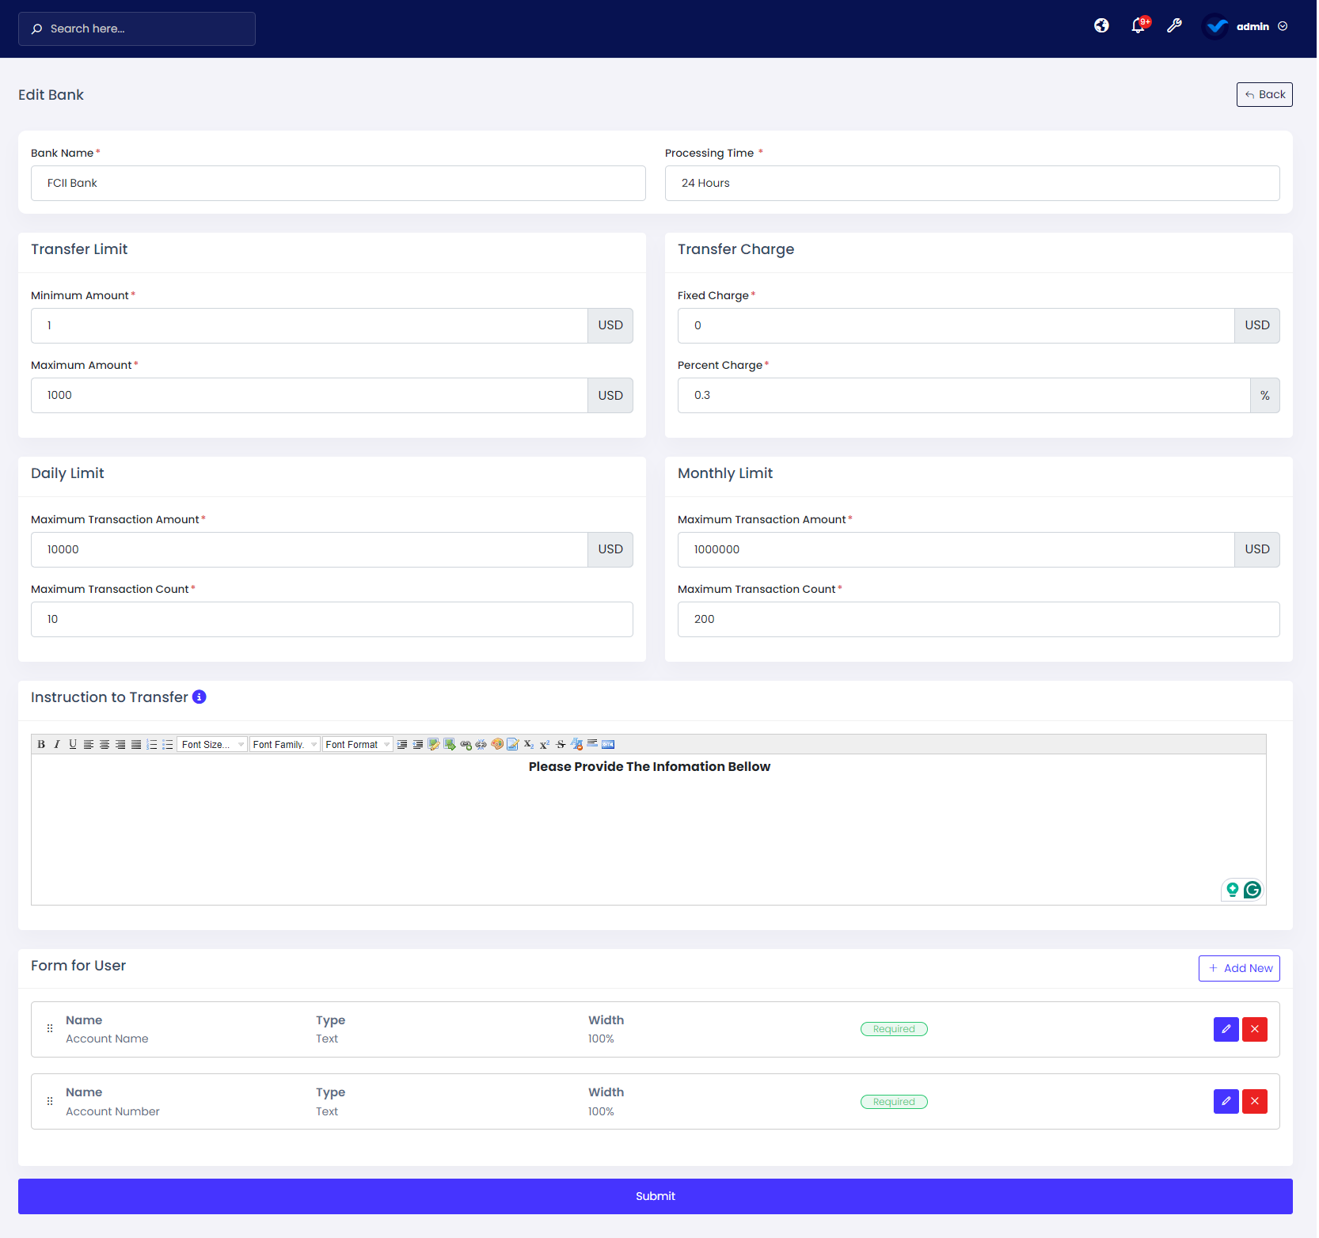Toggle Required on the Account Name field
The image size is (1319, 1238).
click(x=894, y=1029)
